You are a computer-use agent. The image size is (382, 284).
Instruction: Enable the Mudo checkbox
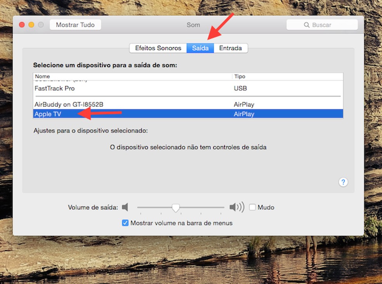pyautogui.click(x=253, y=207)
